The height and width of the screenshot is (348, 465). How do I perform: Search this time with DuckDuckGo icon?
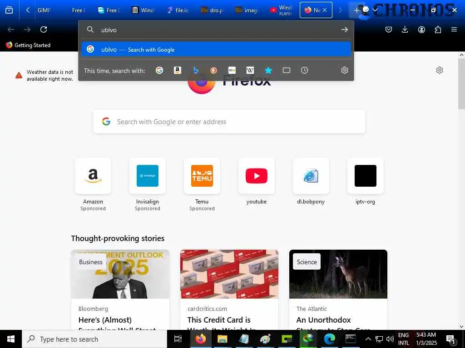[213, 70]
